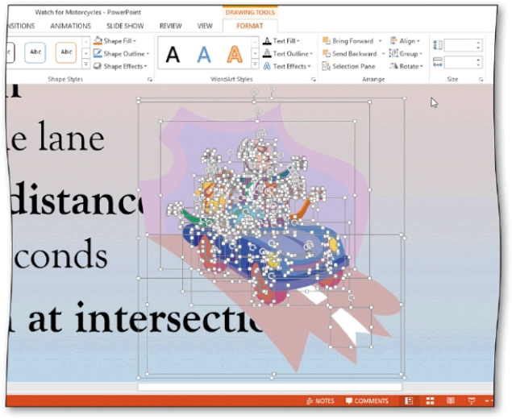Screen dimensions: 512x419
Task: Switch to Reading View in status bar
Action: (x=451, y=400)
